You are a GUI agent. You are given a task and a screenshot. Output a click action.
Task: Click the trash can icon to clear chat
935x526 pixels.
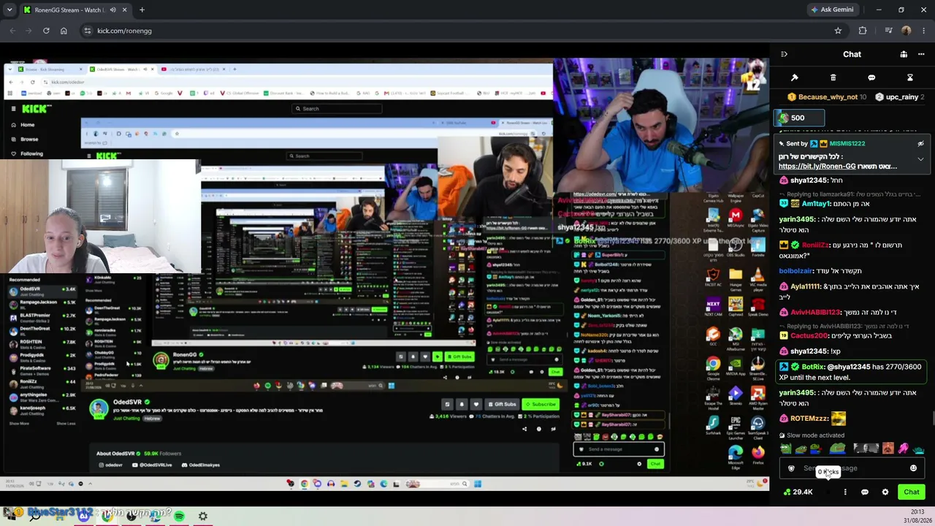tap(833, 77)
